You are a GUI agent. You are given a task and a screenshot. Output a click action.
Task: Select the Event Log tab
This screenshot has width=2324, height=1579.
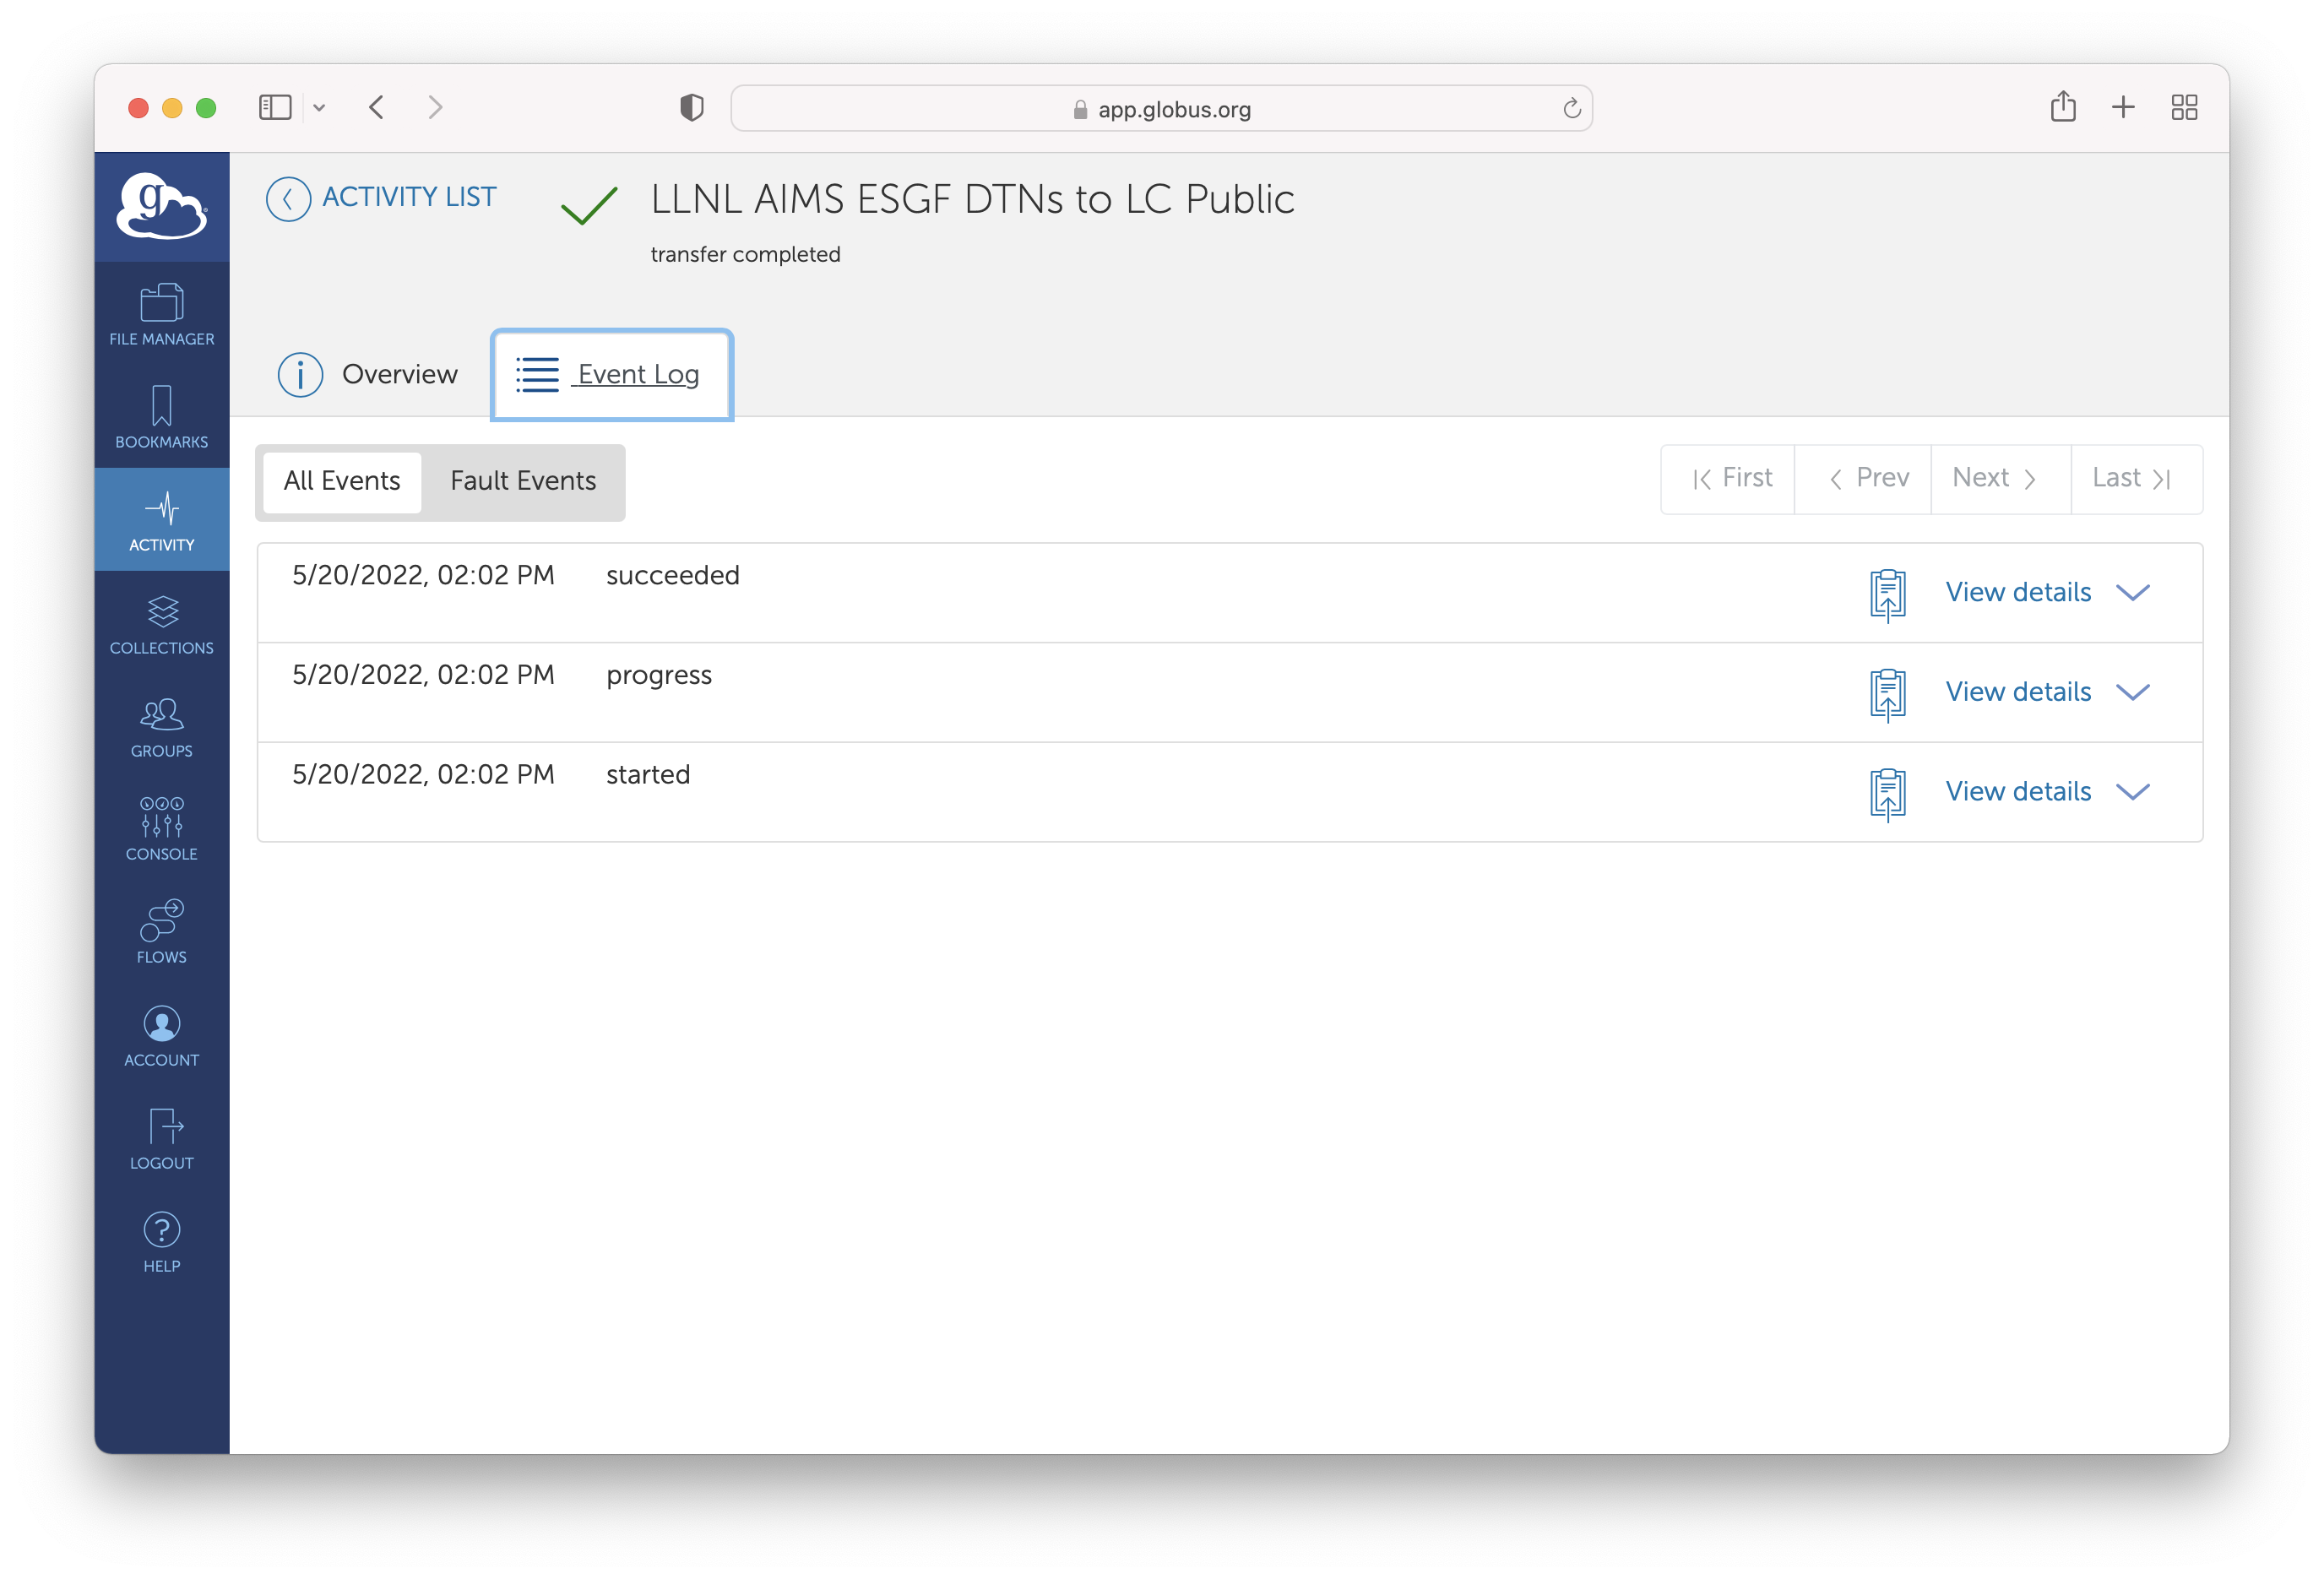pos(612,374)
